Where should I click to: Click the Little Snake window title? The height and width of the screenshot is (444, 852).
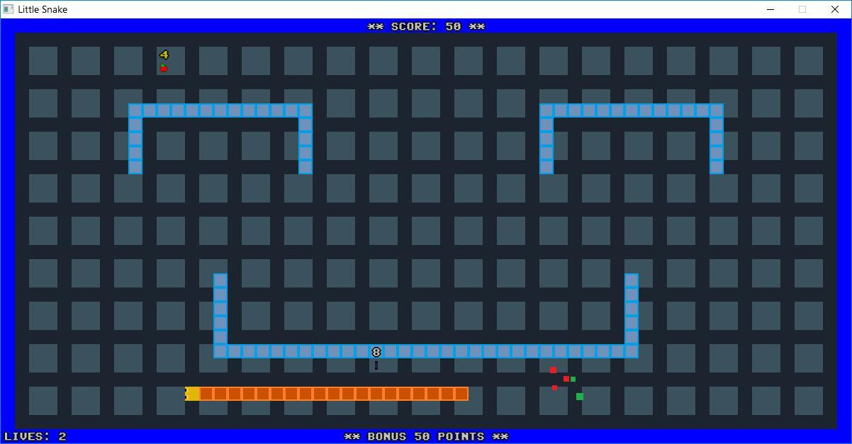(x=43, y=9)
